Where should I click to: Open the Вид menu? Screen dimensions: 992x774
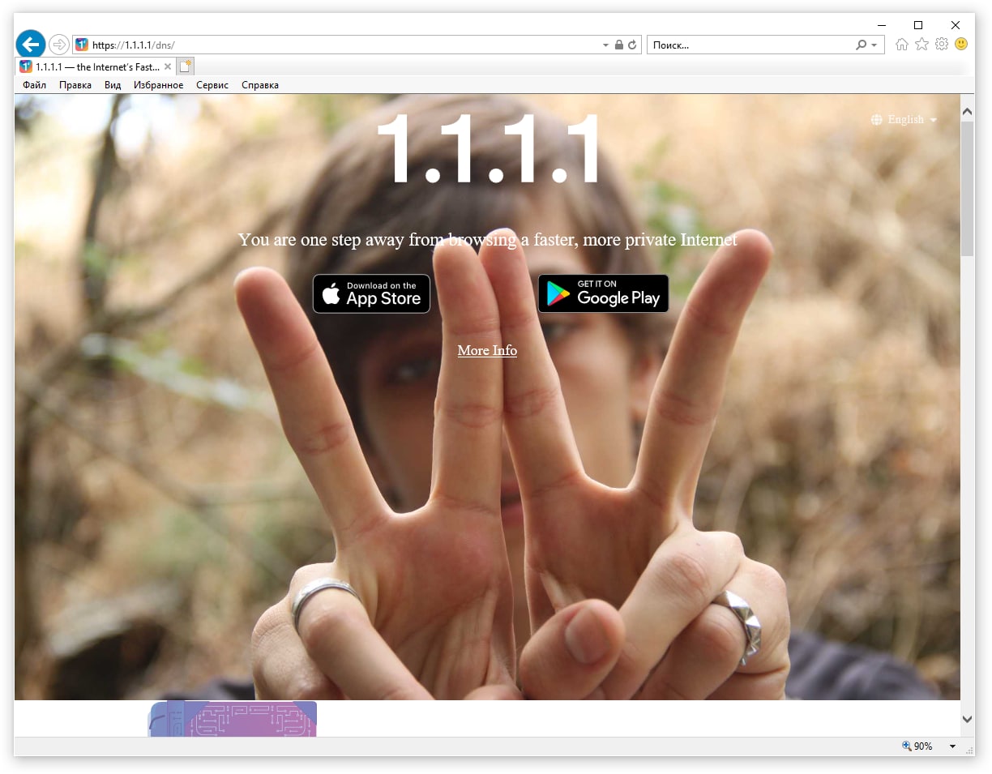113,85
